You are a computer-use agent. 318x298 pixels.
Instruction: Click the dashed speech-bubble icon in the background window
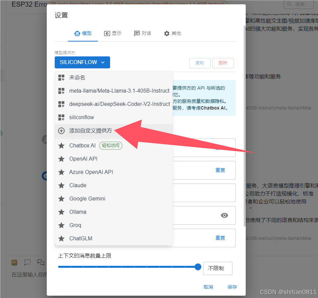28,262
